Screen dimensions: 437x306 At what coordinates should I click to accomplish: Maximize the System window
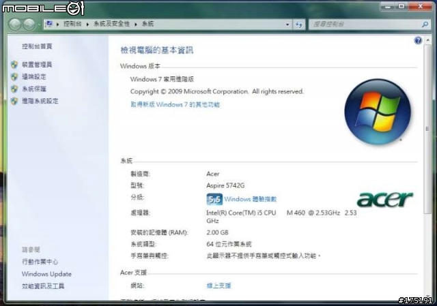click(401, 6)
